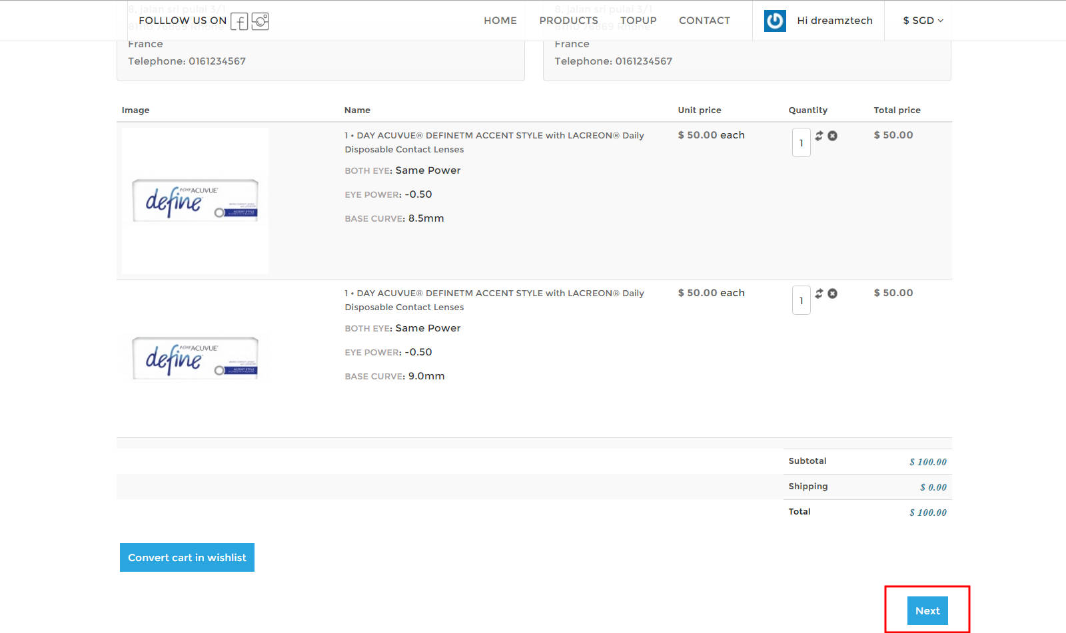Go to the HOME menu item

point(500,21)
